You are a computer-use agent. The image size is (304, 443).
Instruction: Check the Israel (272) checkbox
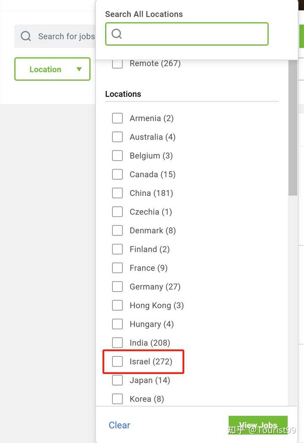click(x=117, y=361)
